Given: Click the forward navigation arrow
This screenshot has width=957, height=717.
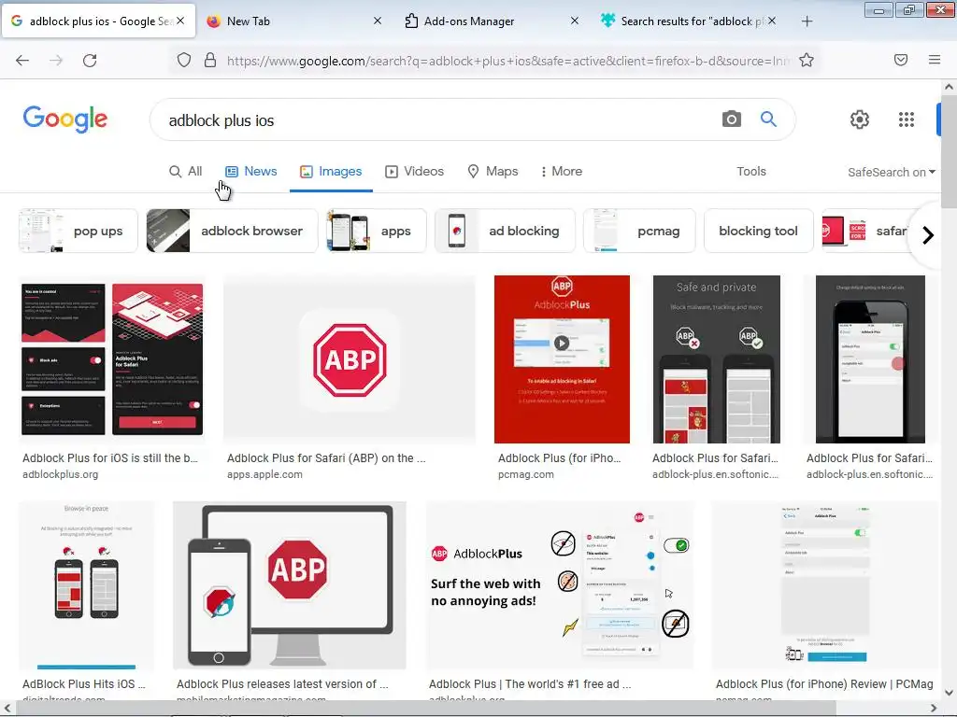Looking at the screenshot, I should 56,61.
